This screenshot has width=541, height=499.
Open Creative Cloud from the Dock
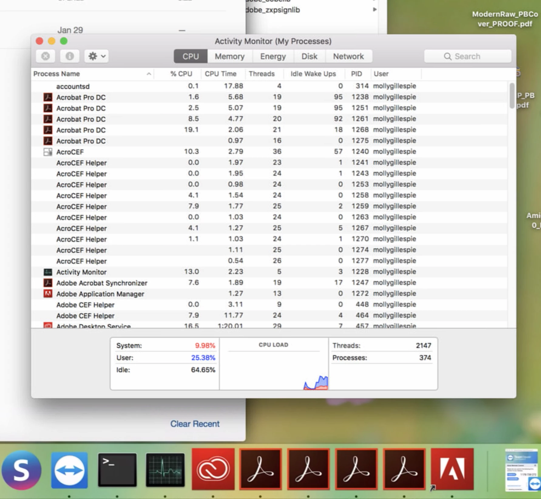pyautogui.click(x=213, y=469)
